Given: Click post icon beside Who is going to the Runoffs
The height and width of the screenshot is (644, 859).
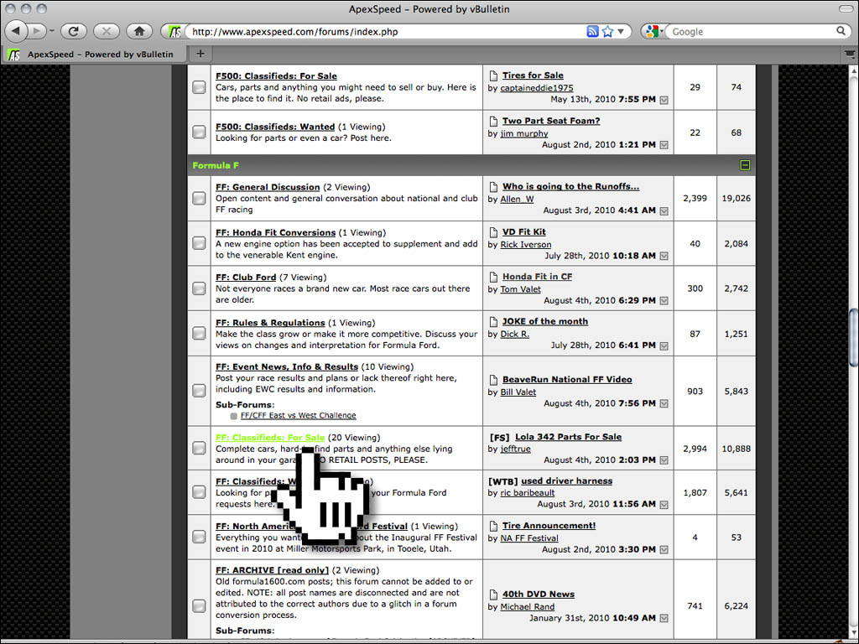Looking at the screenshot, I should (493, 187).
